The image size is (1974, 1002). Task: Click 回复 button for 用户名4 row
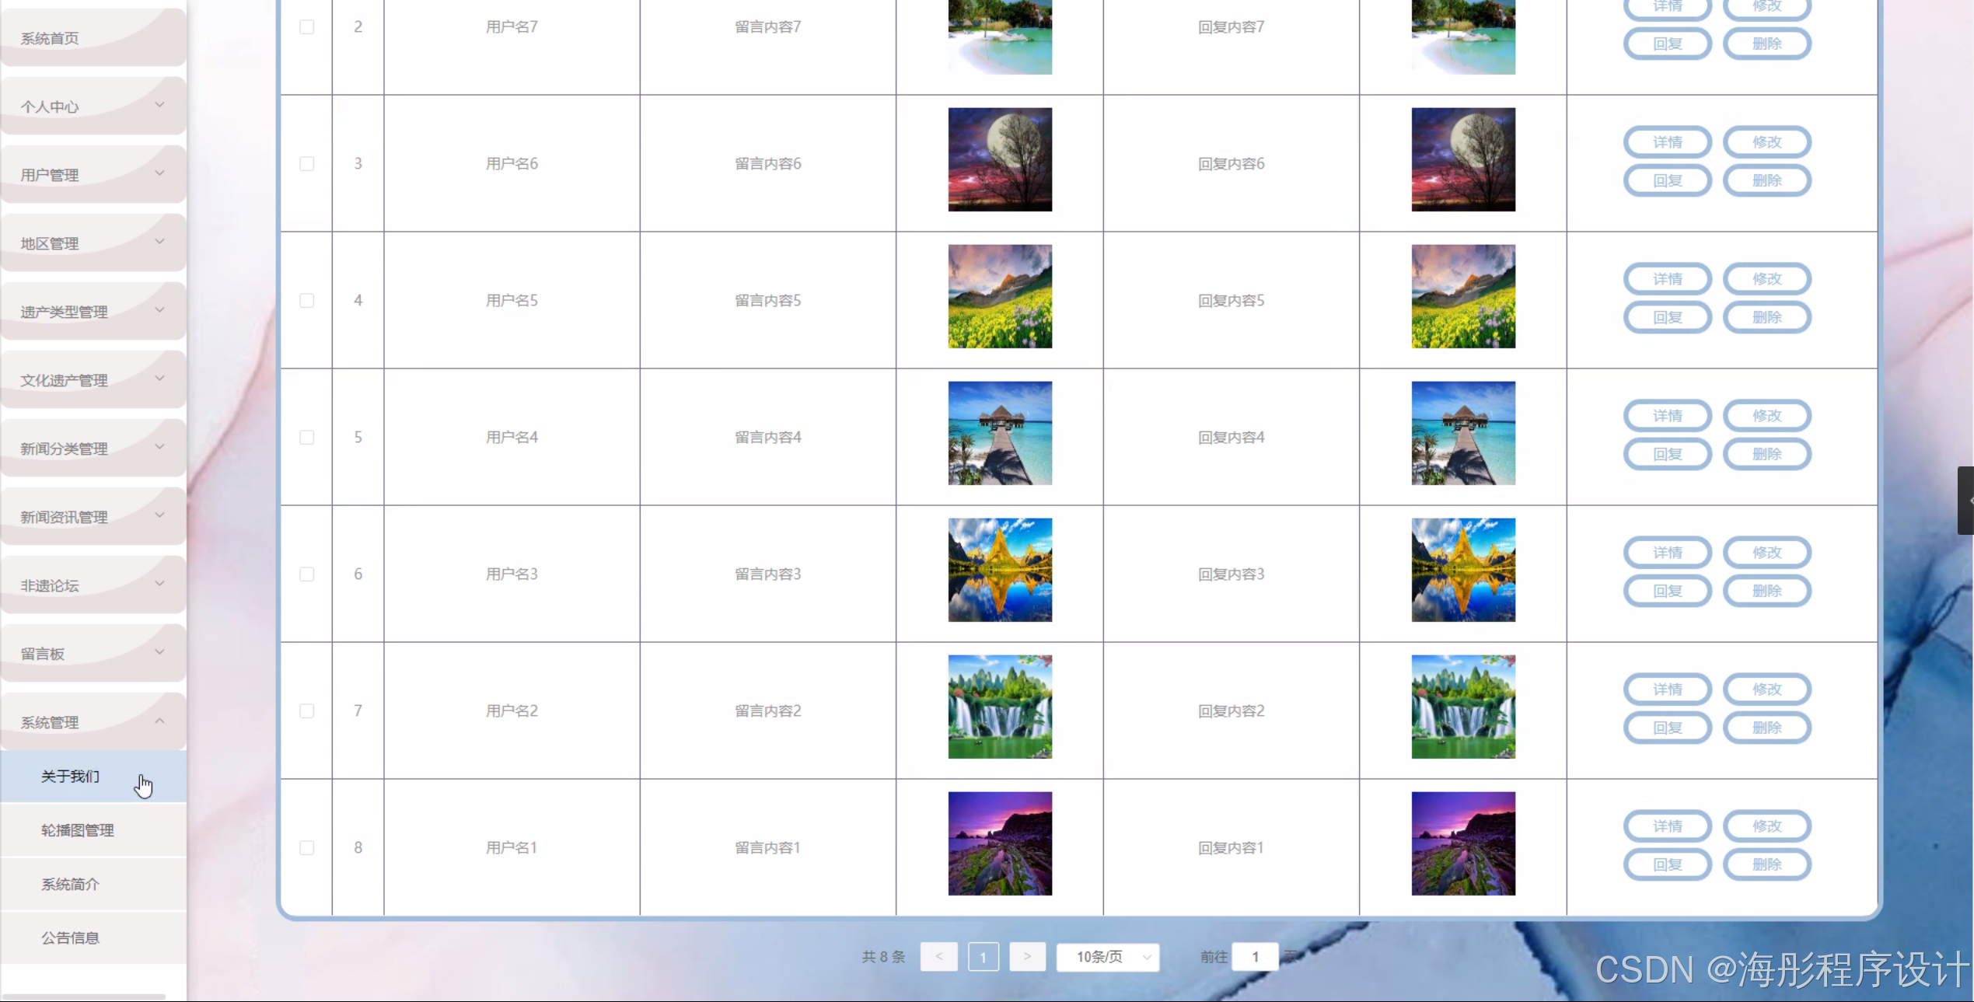(1667, 454)
